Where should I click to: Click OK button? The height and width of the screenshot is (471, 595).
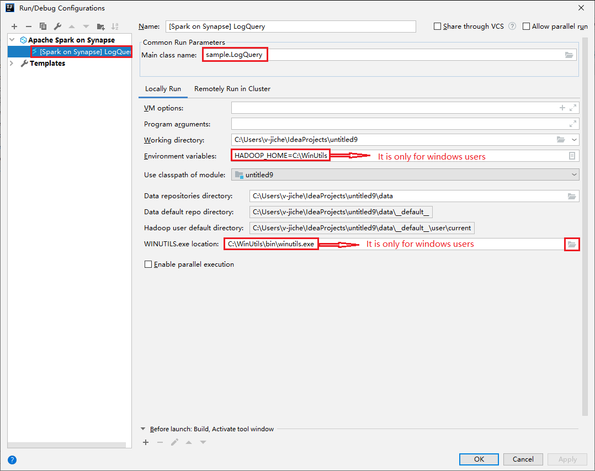point(479,459)
